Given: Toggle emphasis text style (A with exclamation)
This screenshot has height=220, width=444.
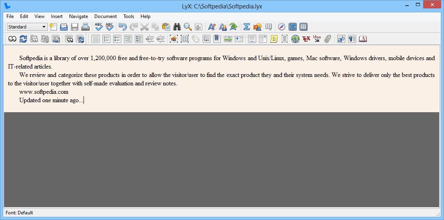Looking at the screenshot, I should [x=212, y=27].
